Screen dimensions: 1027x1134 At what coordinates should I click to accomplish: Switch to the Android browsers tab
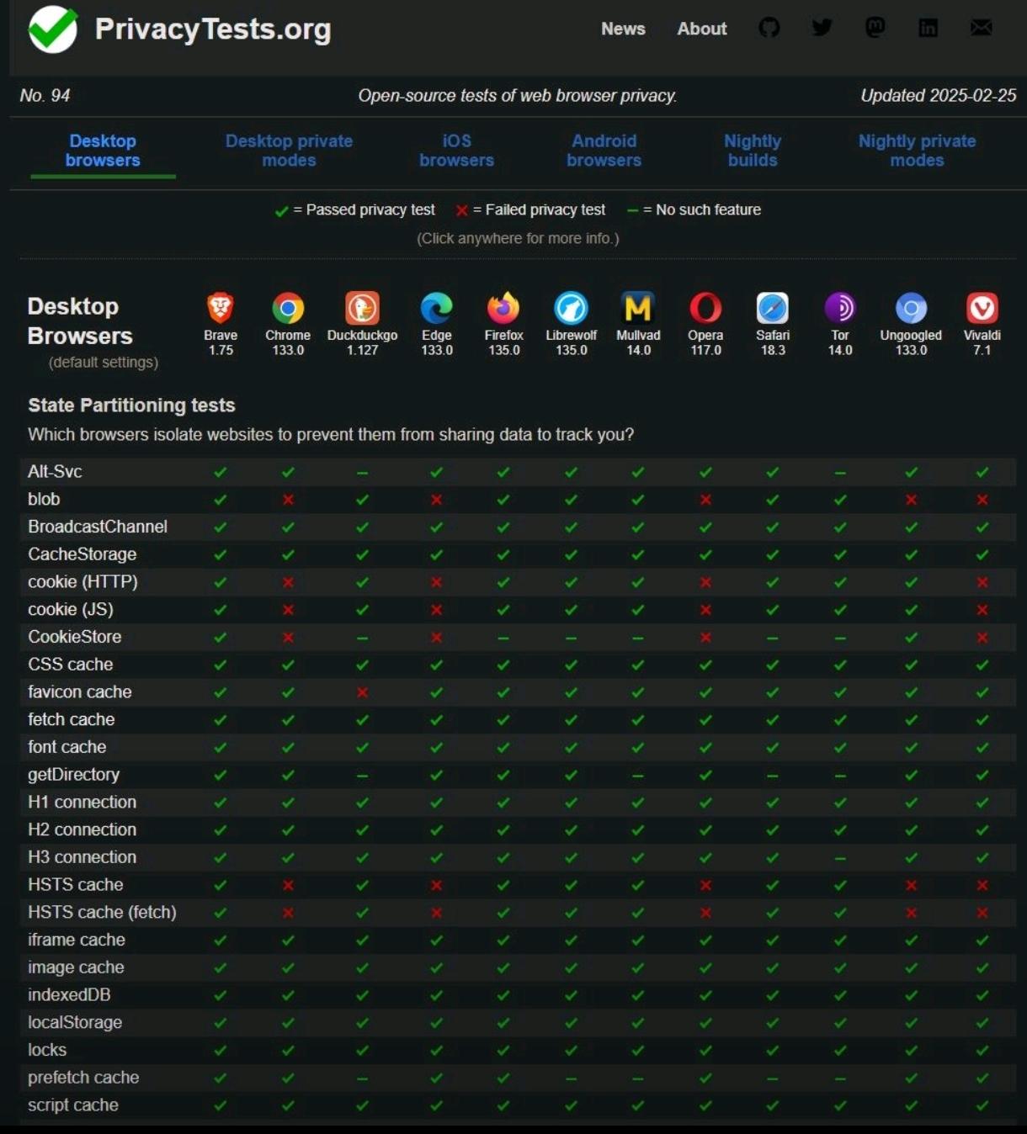coord(604,151)
